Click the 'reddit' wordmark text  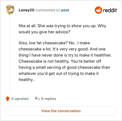(x=110, y=10)
